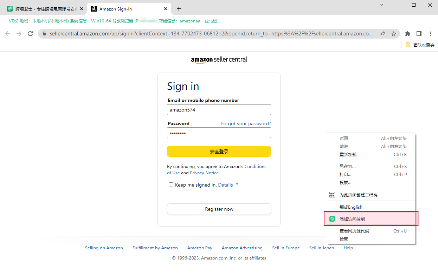Click the sellercentral.amazon.com address bar URL
438x276 pixels.
[x=211, y=34]
